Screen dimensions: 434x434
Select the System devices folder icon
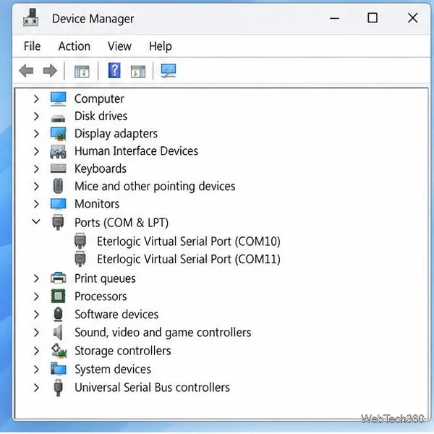point(58,369)
